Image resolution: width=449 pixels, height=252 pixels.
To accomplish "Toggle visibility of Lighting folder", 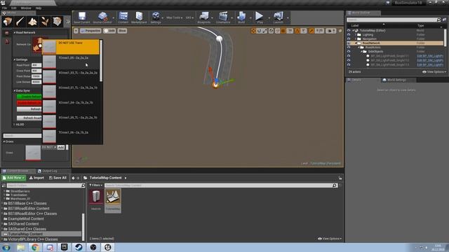I will (x=349, y=34).
